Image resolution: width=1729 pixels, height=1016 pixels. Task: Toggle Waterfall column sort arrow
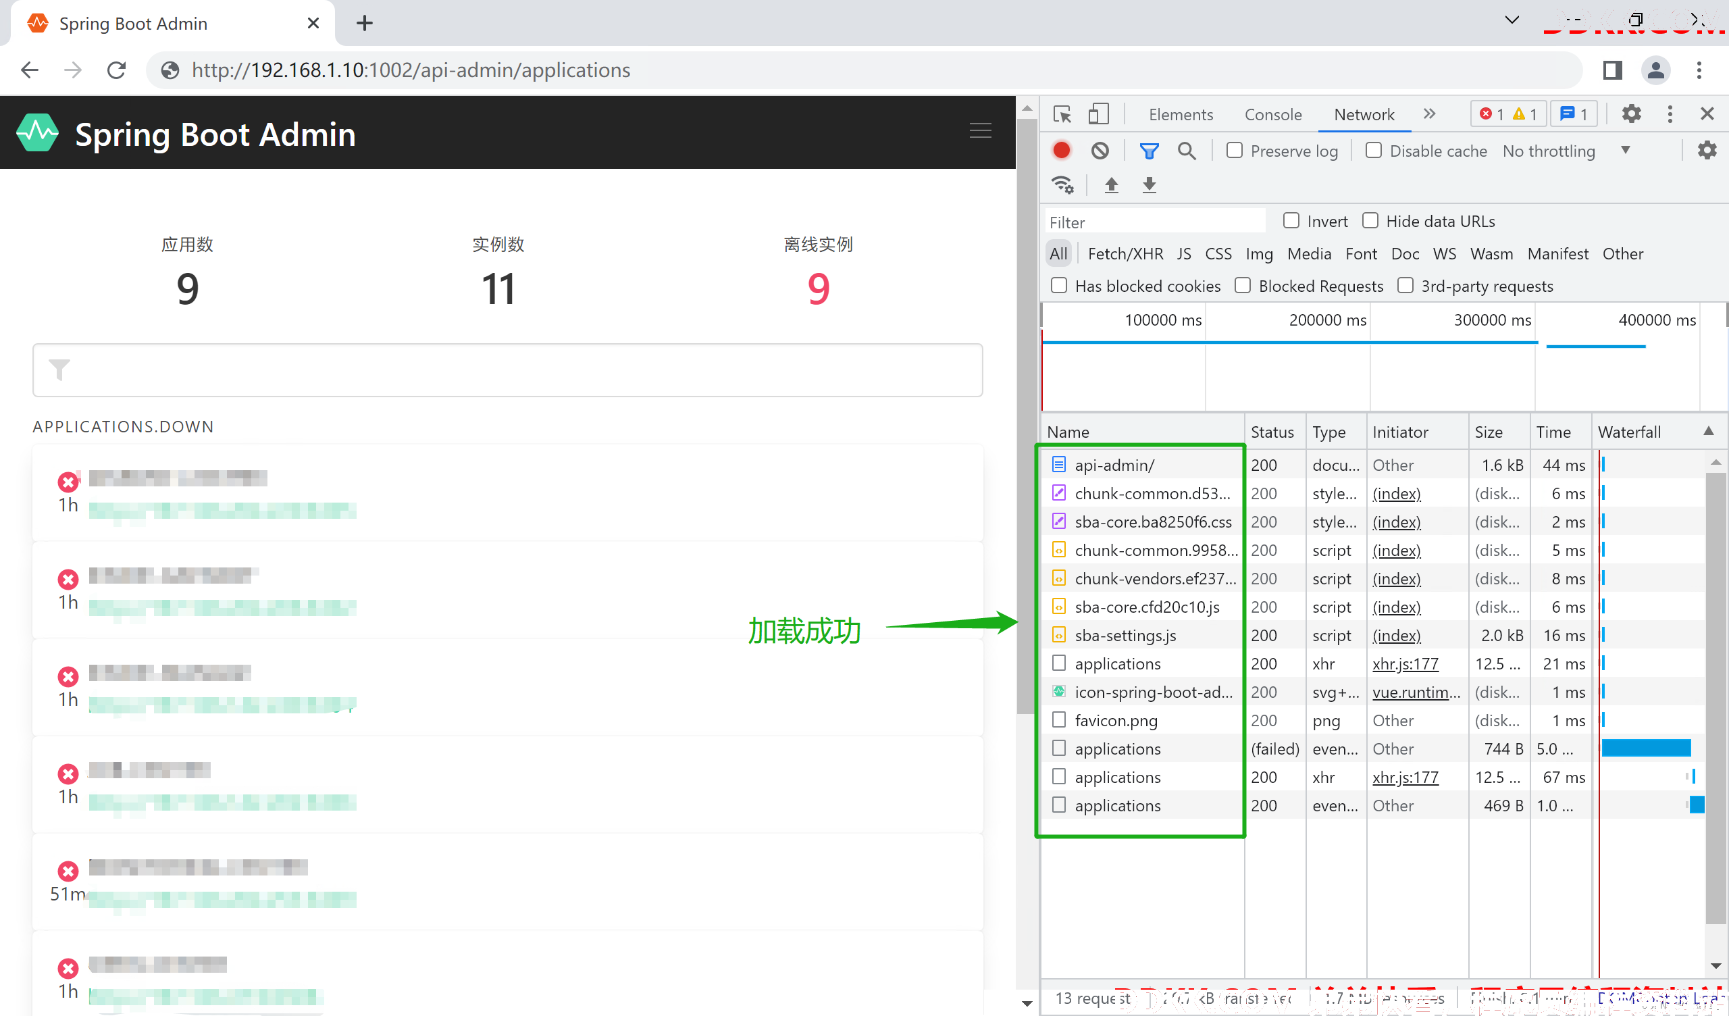tap(1709, 431)
